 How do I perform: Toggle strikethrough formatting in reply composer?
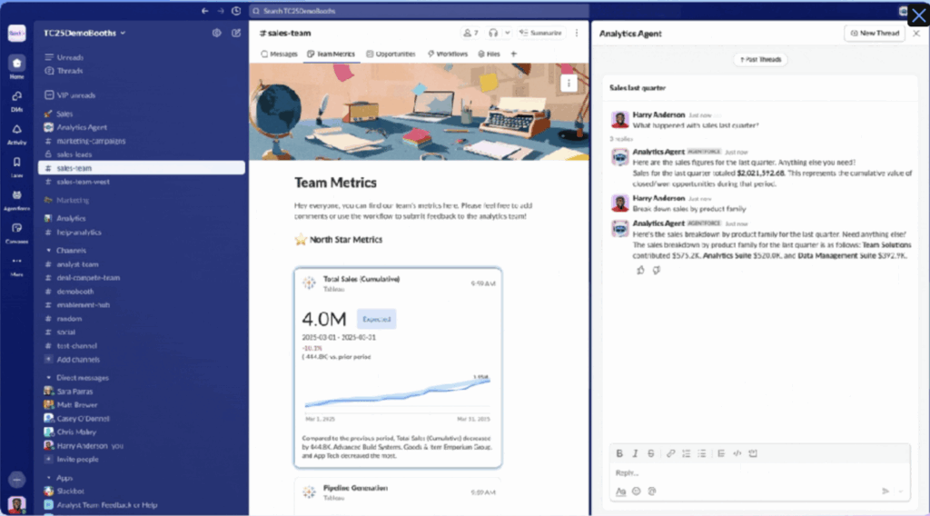(x=651, y=453)
